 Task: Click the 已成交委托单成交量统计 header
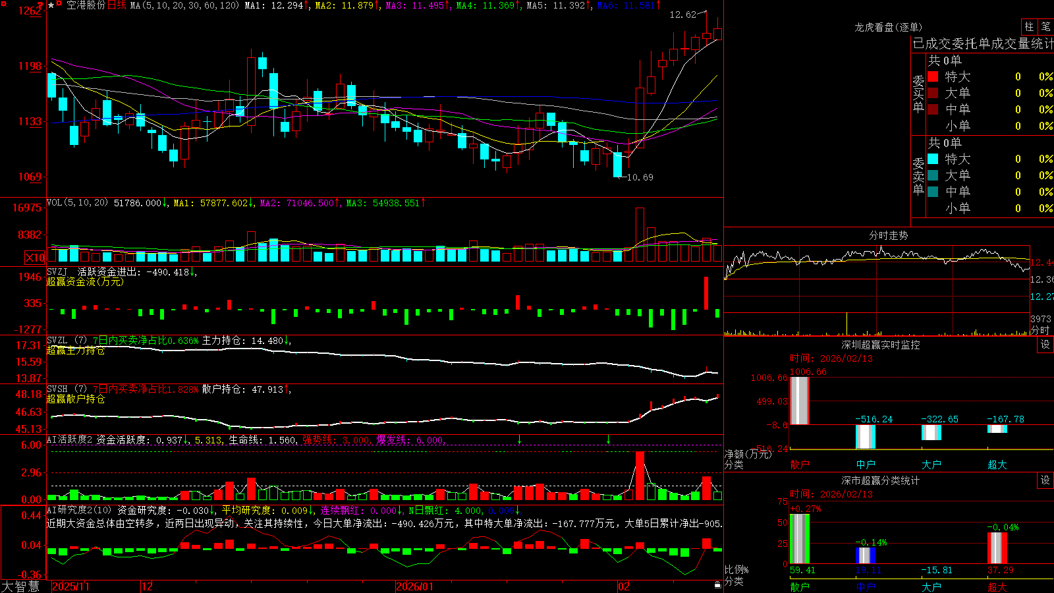(x=983, y=43)
